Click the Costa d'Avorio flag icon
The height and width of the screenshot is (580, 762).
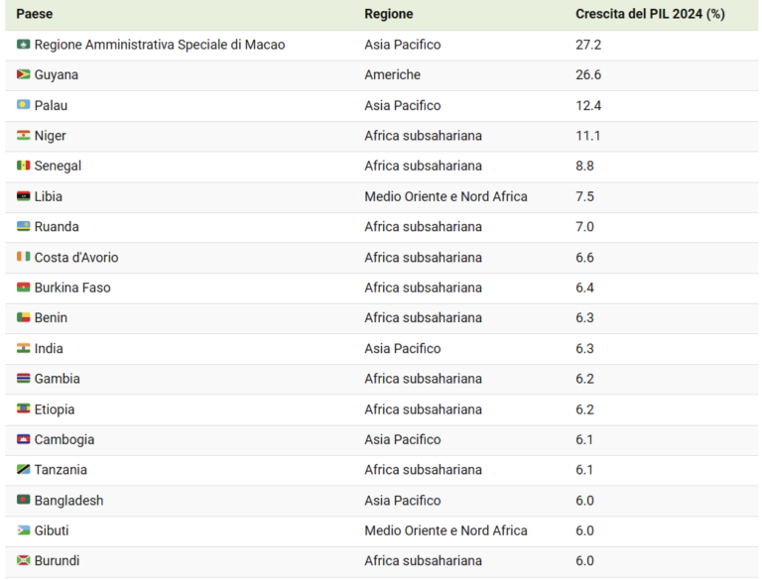pos(23,257)
